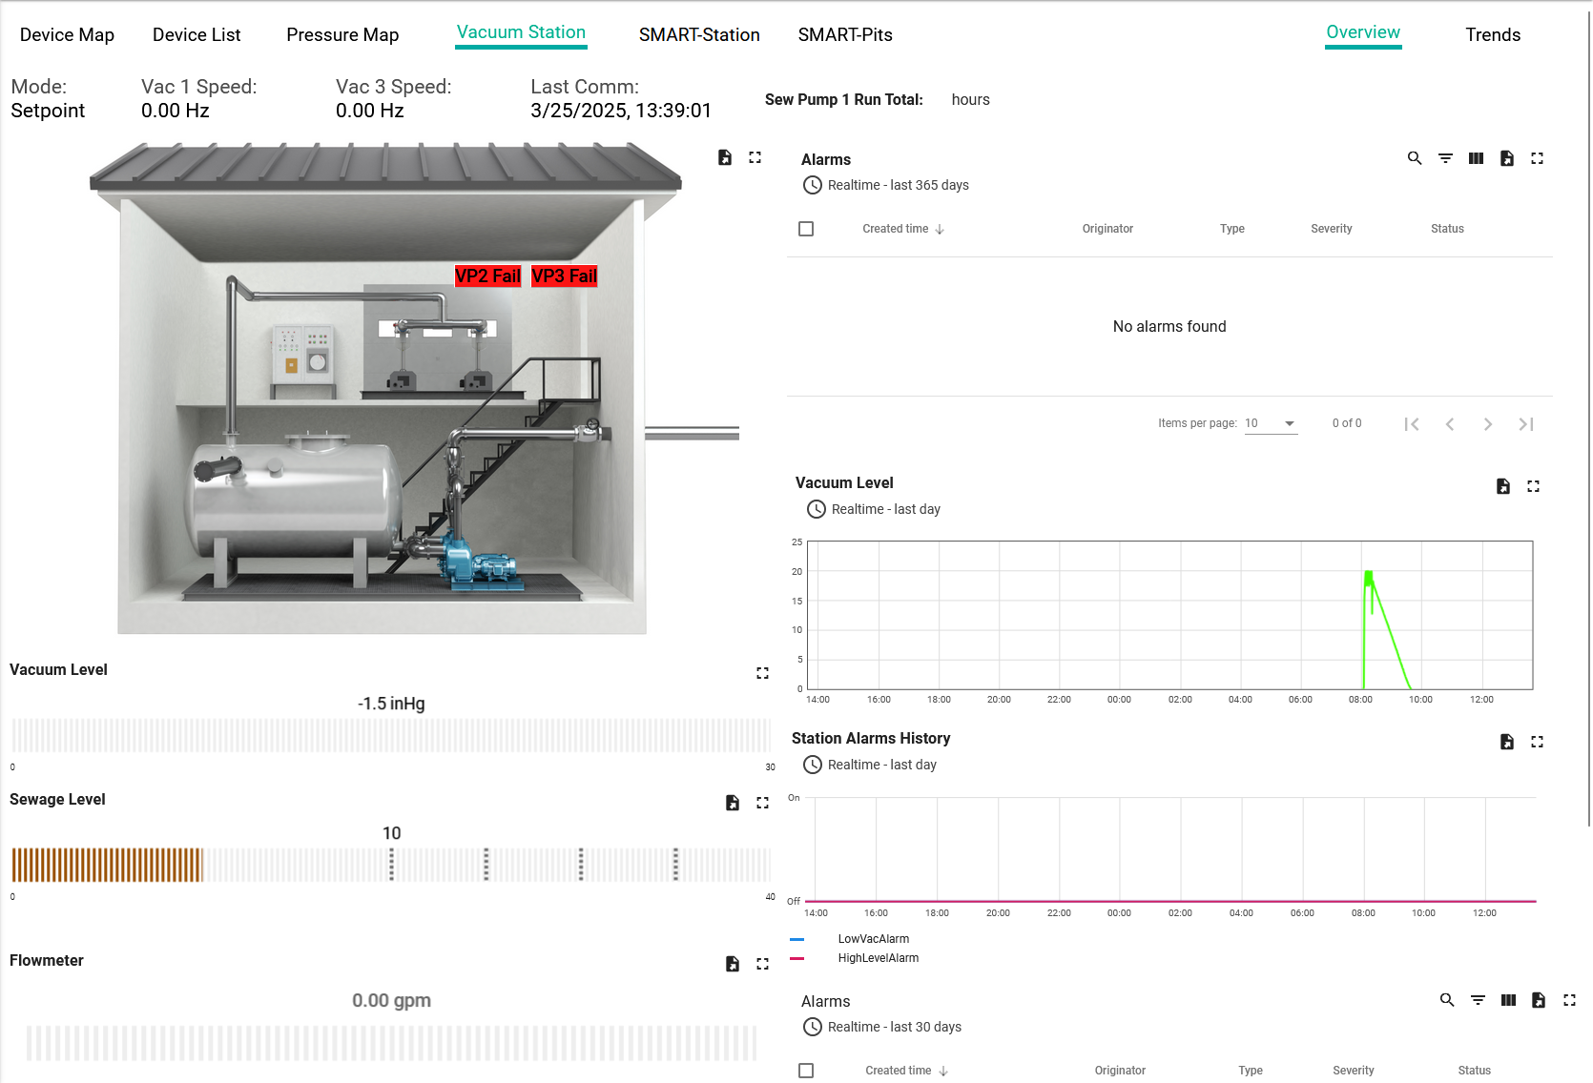Export Vacuum Level chart data
1593x1083 pixels.
1503,486
